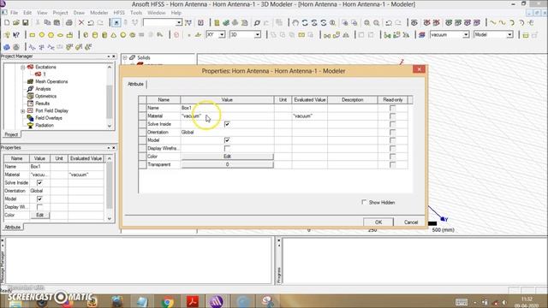
Task: Check Read-only box for Name row
Action: 392,109
